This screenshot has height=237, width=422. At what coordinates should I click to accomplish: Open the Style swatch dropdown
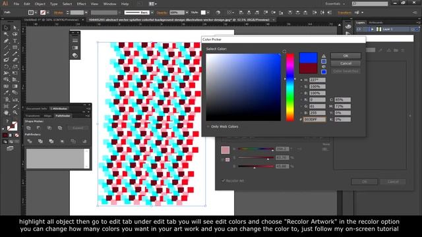coord(208,13)
